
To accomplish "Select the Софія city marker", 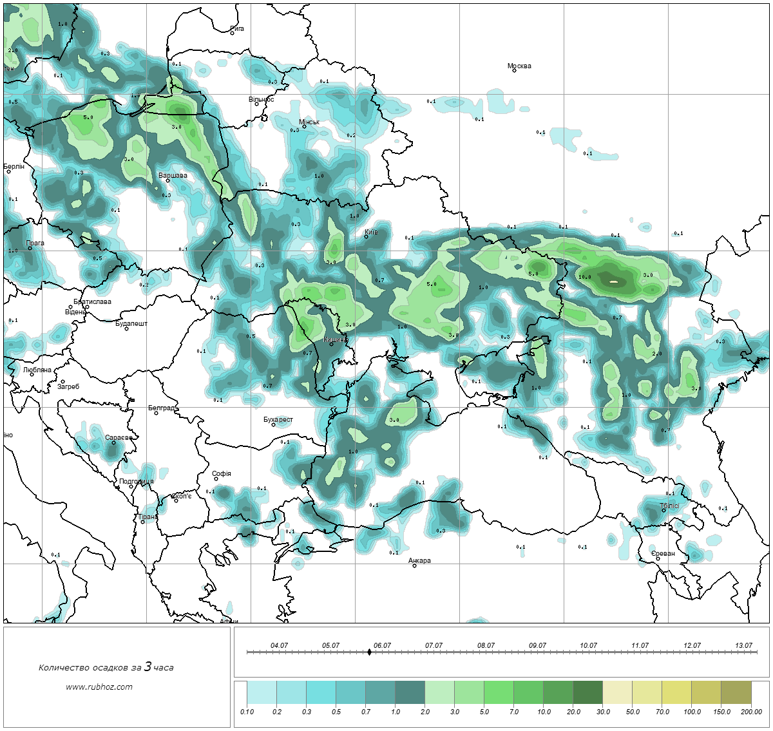I will [x=216, y=479].
